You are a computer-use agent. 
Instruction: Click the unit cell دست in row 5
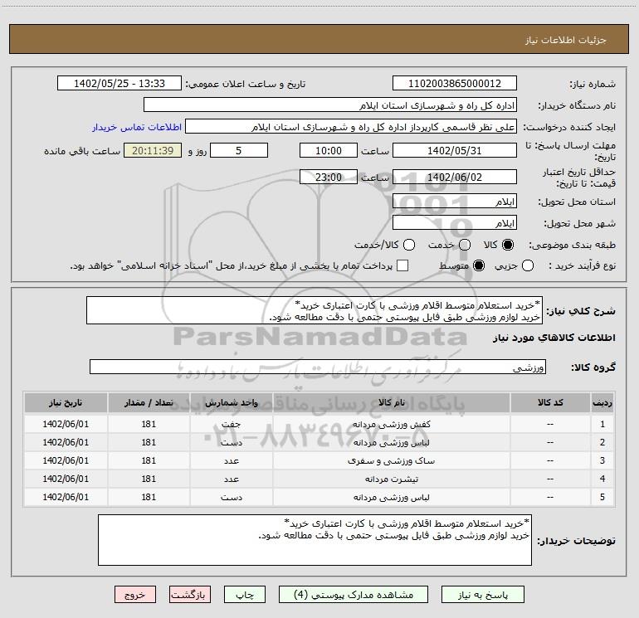click(231, 497)
